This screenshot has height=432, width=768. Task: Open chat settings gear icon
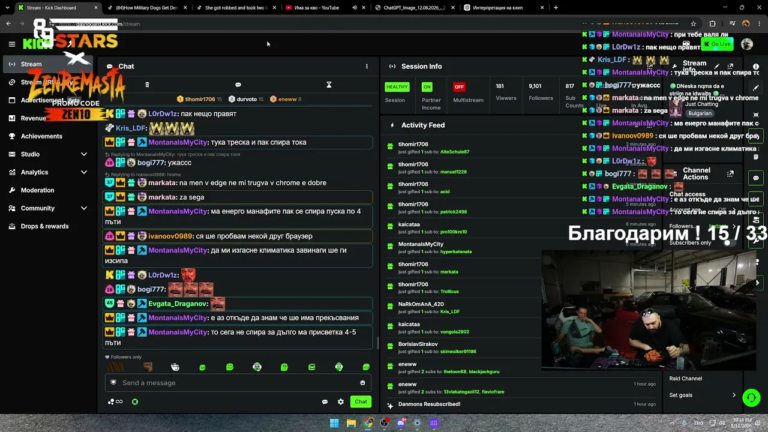(x=341, y=402)
